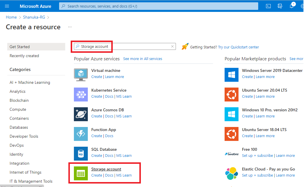The height and width of the screenshot is (187, 304).
Task: Click Create under SQL Database
Action: tap(97, 156)
